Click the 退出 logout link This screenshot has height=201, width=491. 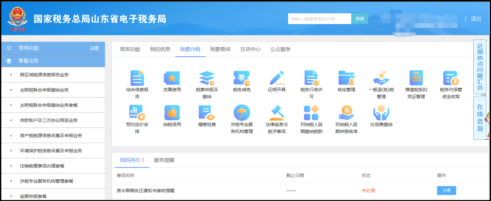476,19
